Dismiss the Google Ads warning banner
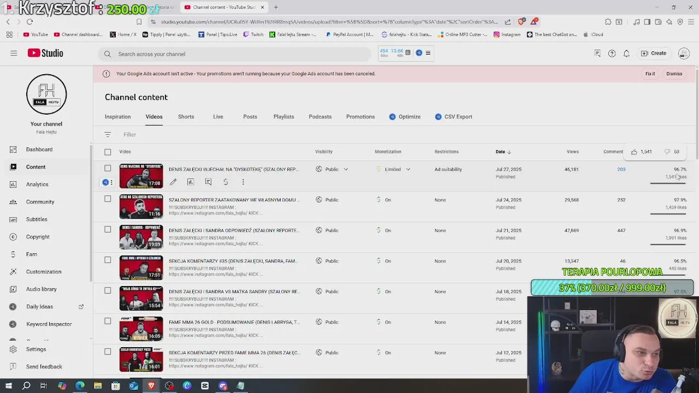Screen dimensions: 699x393 [674, 74]
